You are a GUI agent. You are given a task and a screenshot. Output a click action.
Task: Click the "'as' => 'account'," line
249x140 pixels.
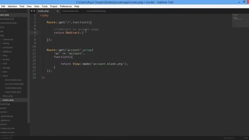click(69, 54)
